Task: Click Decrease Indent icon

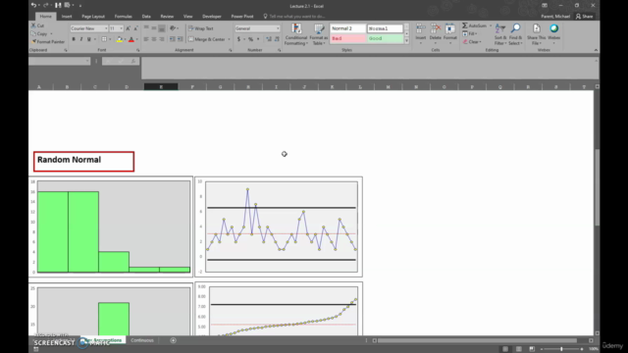Action: point(173,39)
